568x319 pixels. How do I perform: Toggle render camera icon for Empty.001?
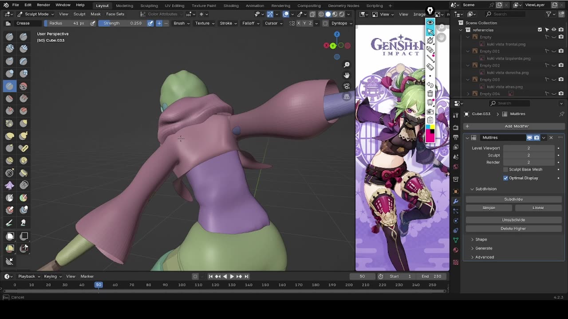(x=561, y=51)
